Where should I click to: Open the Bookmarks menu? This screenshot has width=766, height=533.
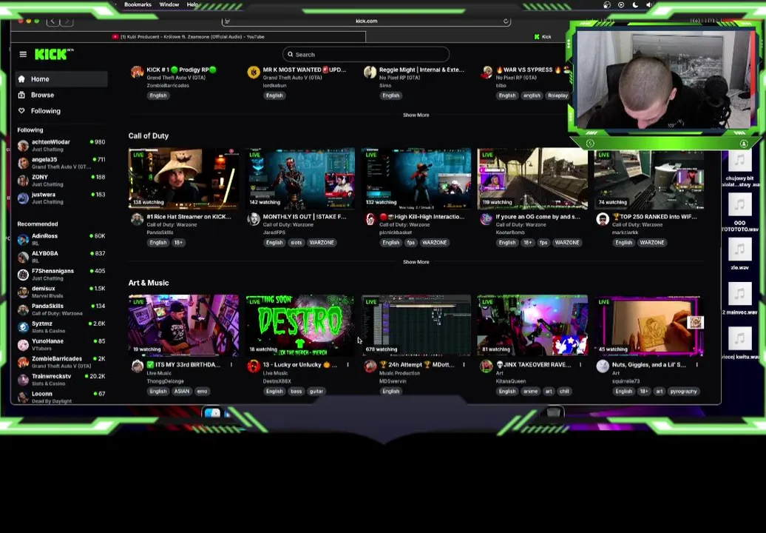(x=138, y=4)
